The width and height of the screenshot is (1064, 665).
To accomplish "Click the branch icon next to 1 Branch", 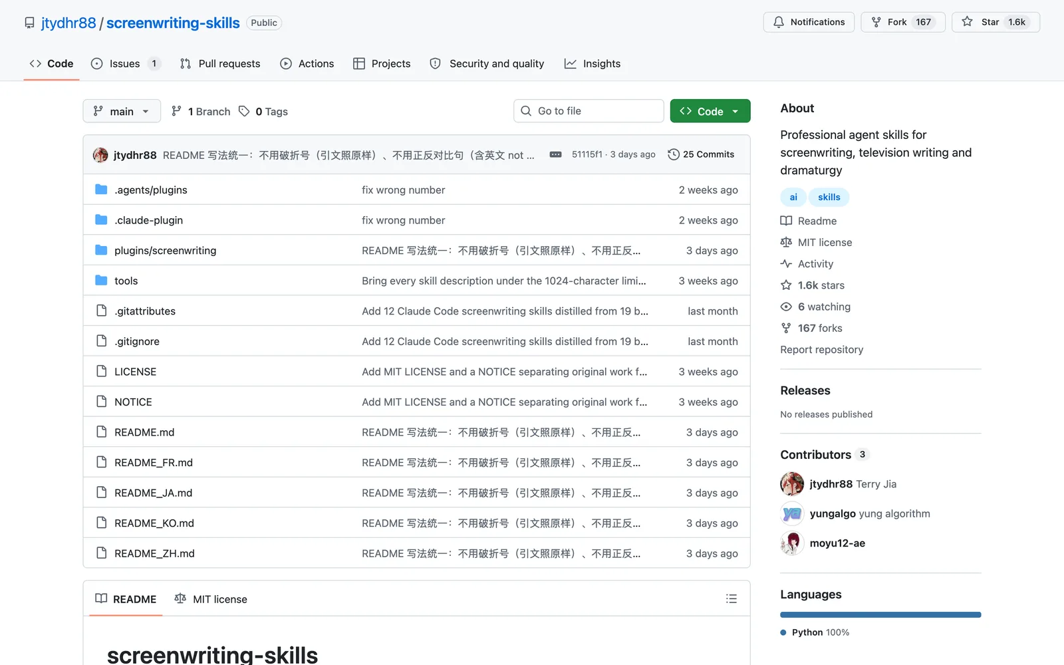I will click(x=176, y=111).
